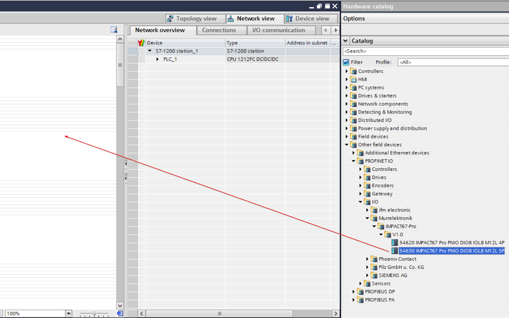Click the Type column header
This screenshot has height=318, width=509.
(x=255, y=43)
